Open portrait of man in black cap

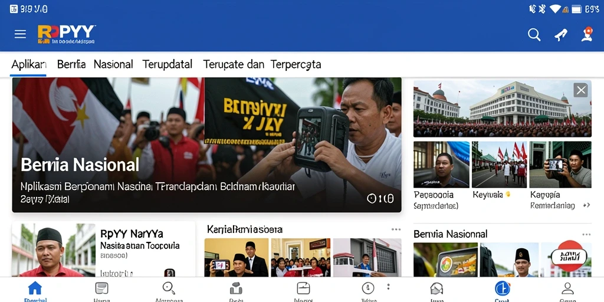click(x=54, y=250)
